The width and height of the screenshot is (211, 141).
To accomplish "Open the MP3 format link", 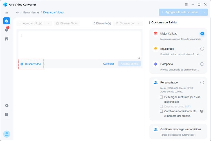I will pyautogui.click(x=188, y=107).
